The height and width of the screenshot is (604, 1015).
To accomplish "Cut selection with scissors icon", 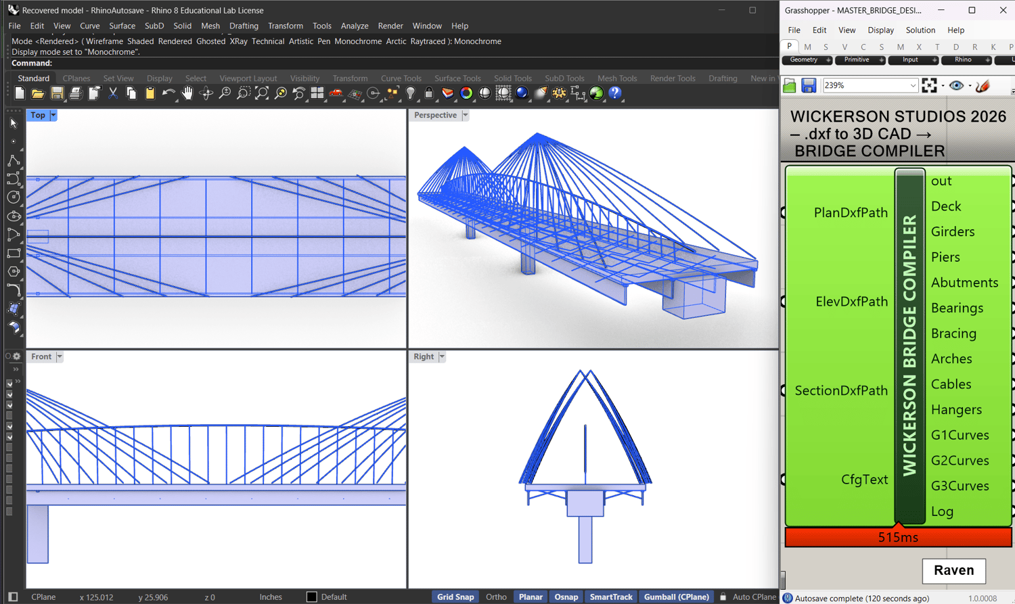I will click(x=113, y=93).
